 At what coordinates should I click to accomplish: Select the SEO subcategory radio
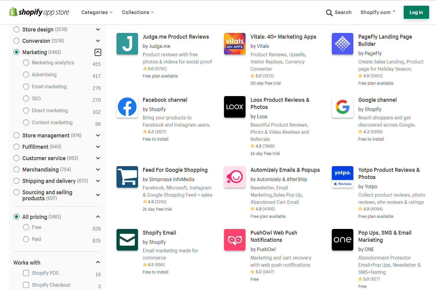click(x=26, y=98)
